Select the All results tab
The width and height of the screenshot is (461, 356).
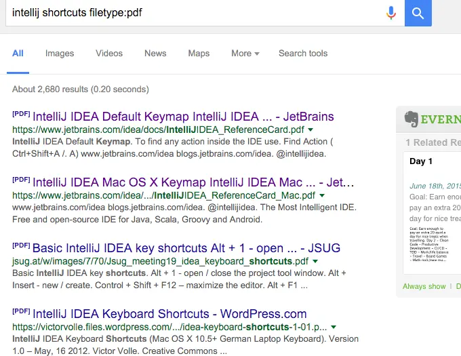(18, 54)
